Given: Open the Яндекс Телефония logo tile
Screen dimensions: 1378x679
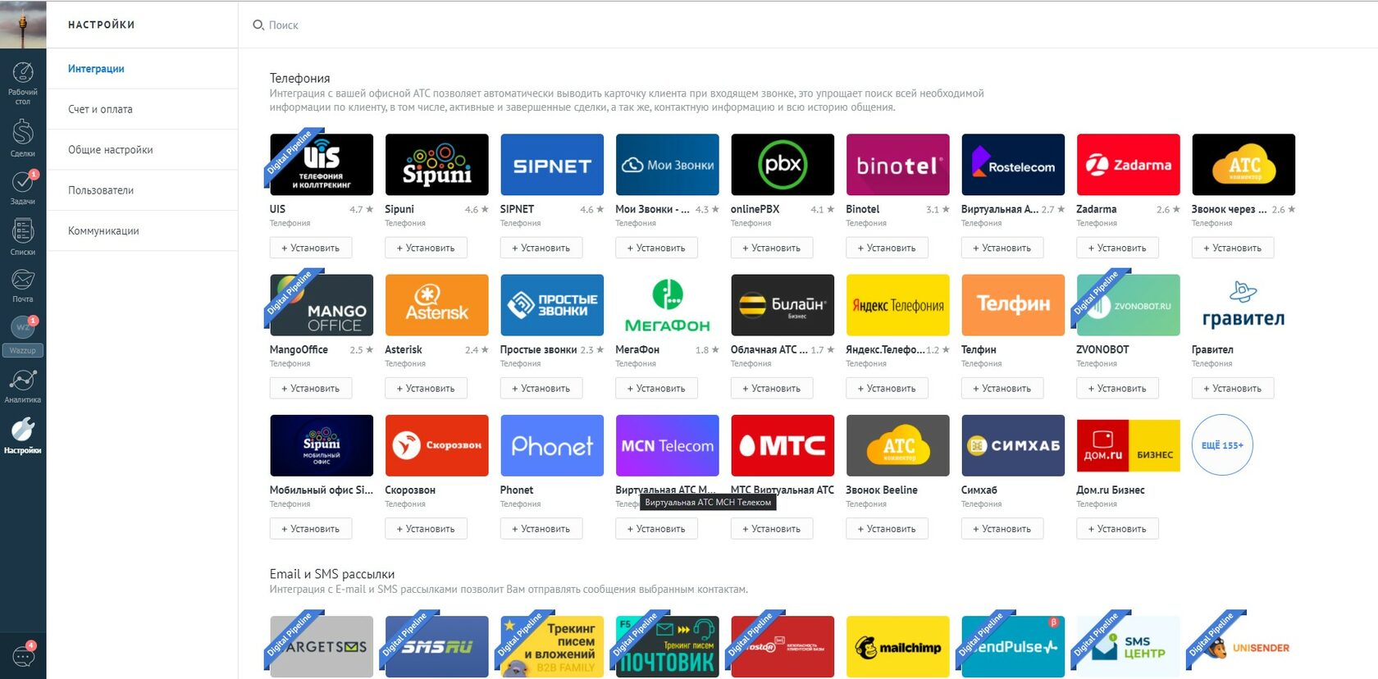Looking at the screenshot, I should coord(897,305).
